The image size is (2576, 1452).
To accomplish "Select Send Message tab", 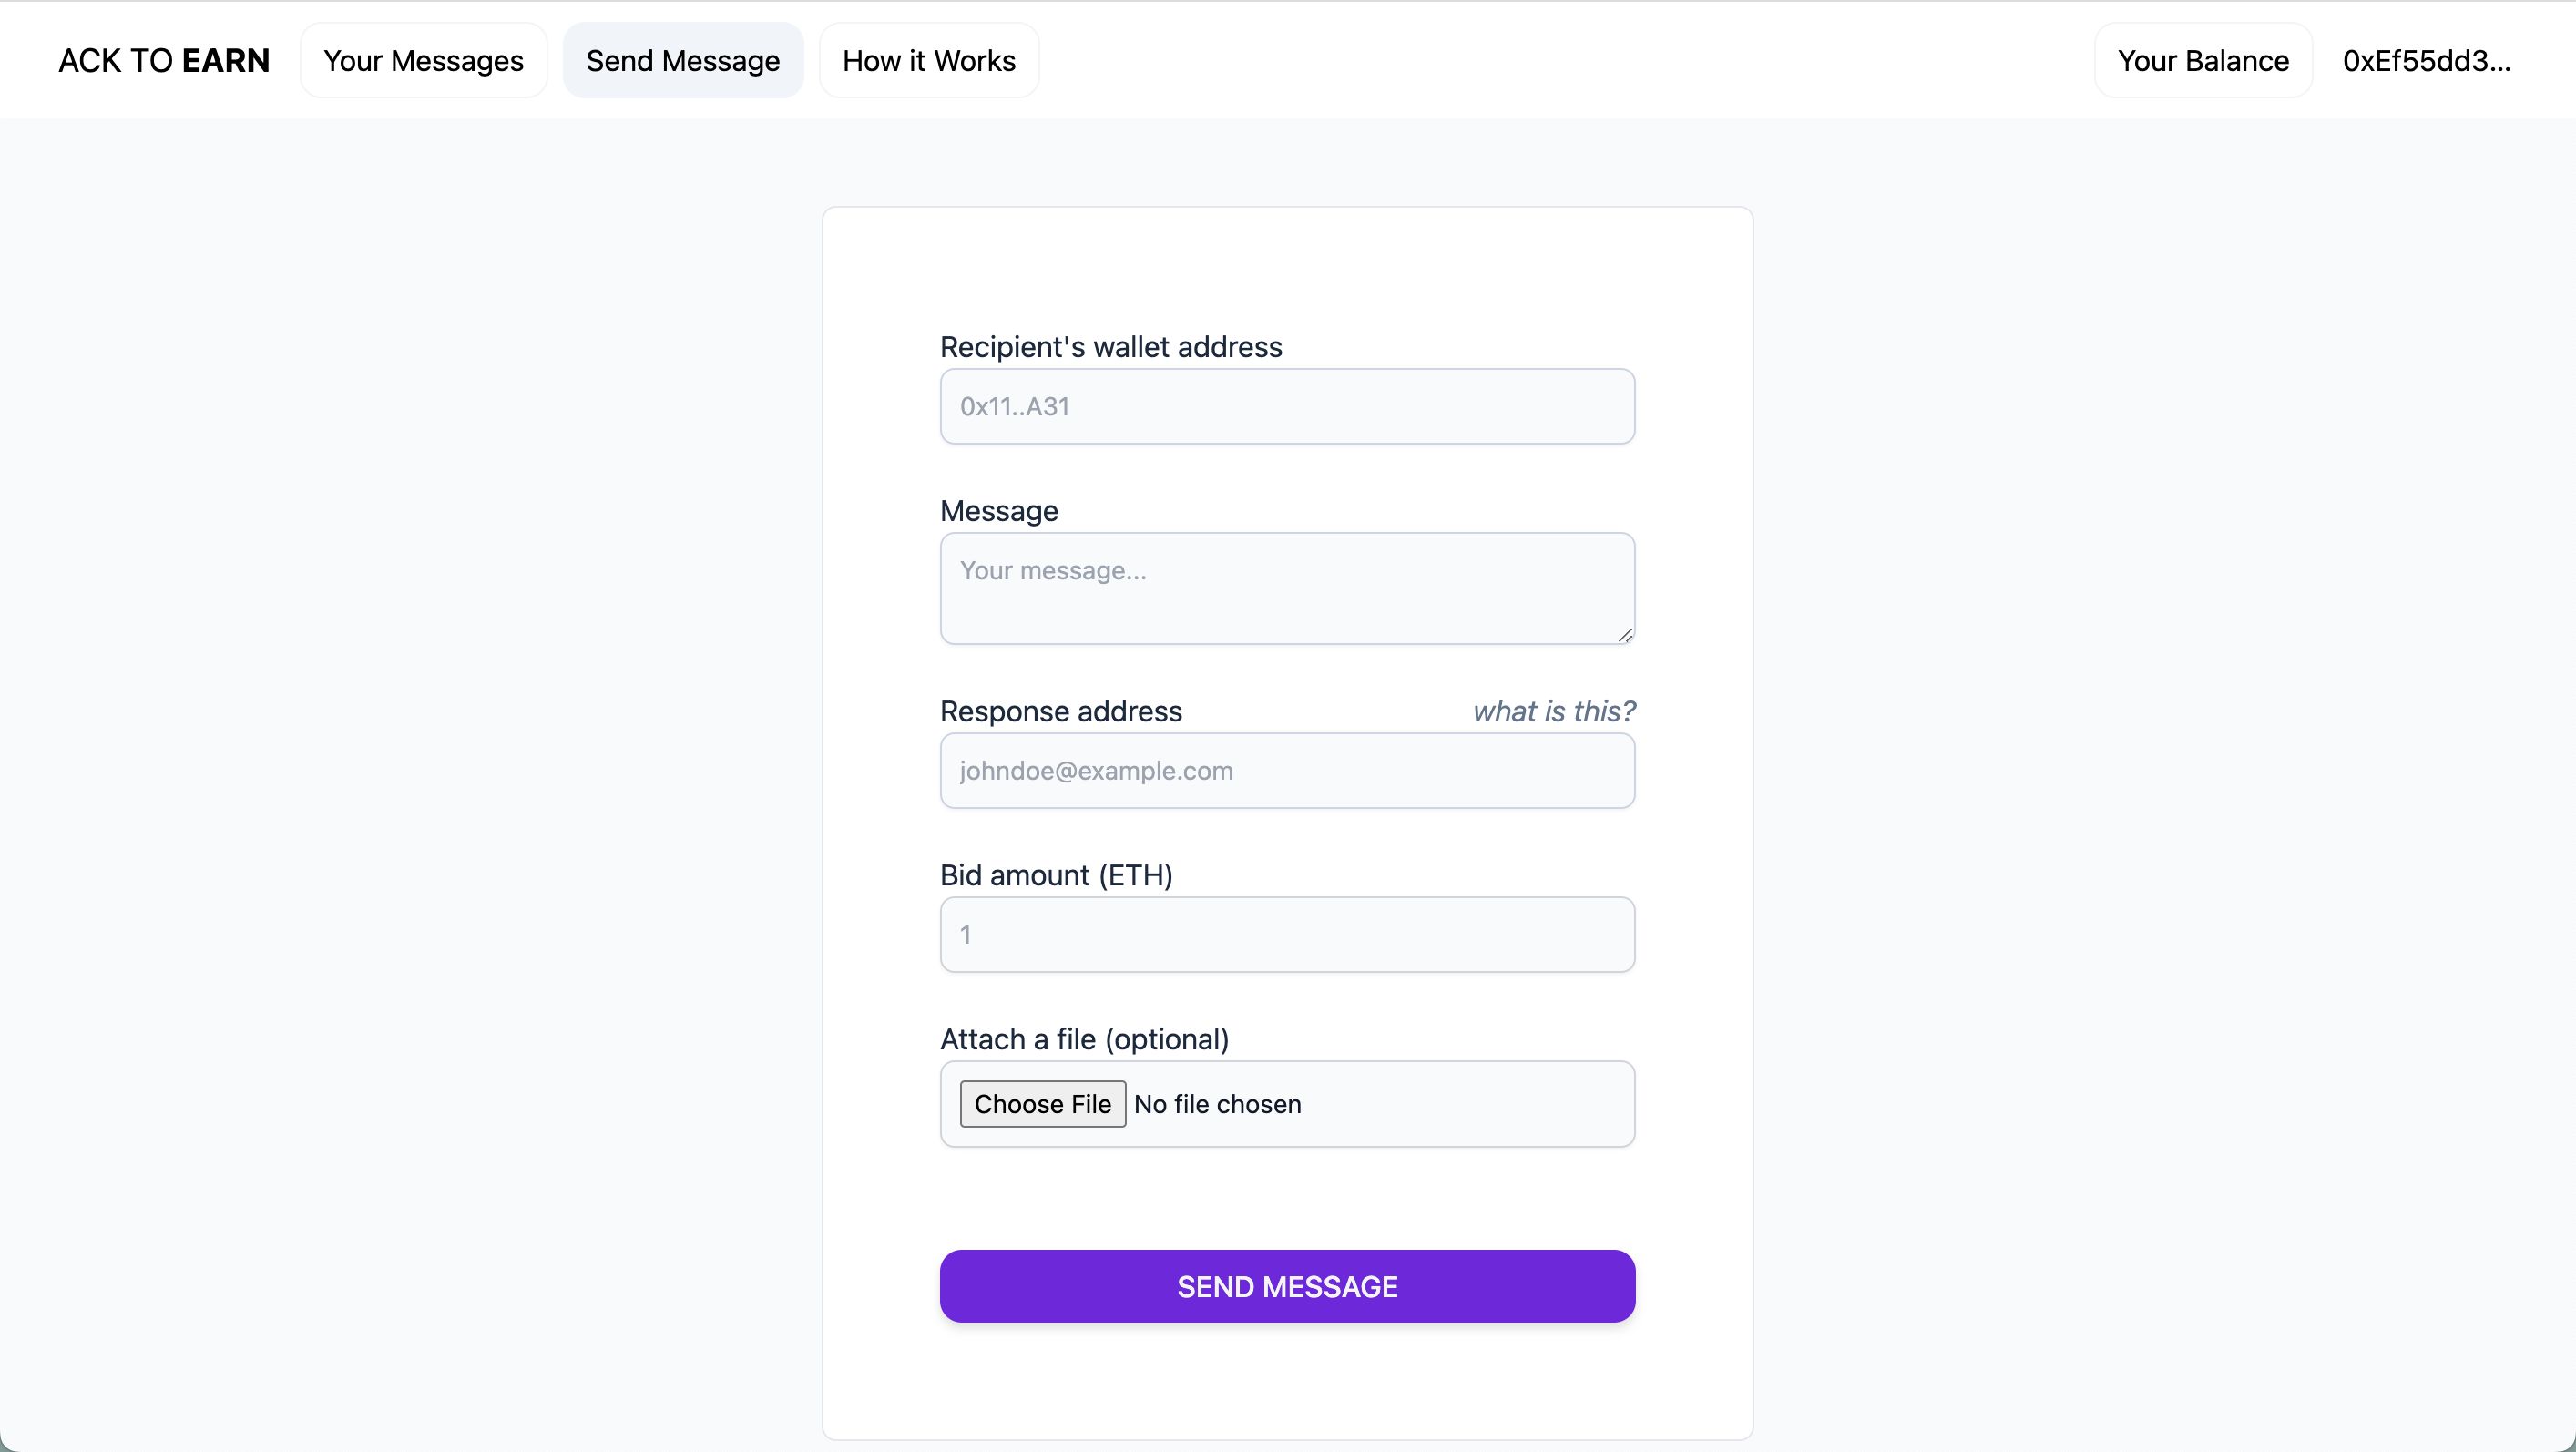I will [x=681, y=60].
